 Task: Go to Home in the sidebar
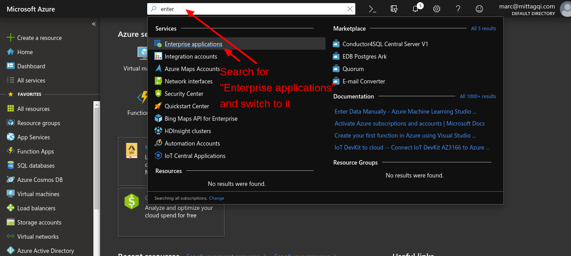pos(25,52)
